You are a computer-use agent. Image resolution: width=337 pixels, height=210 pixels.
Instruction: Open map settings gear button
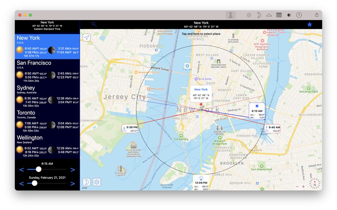[x=97, y=182]
